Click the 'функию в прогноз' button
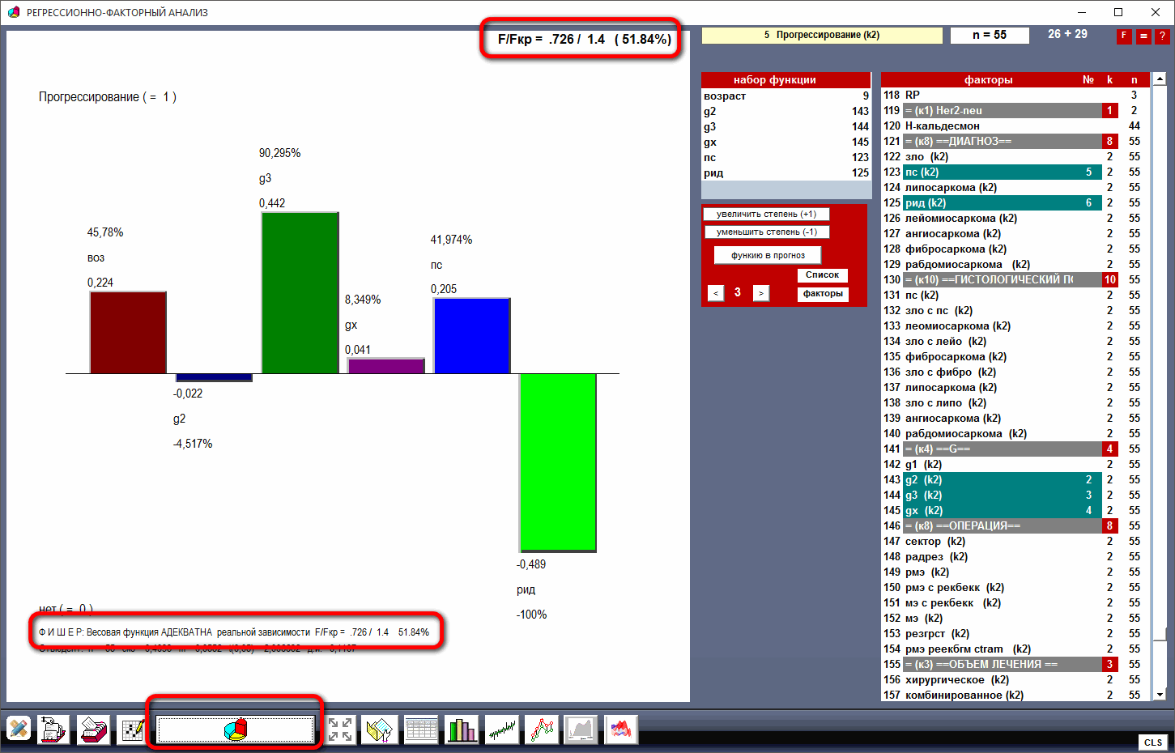This screenshot has height=753, width=1175. [x=768, y=255]
